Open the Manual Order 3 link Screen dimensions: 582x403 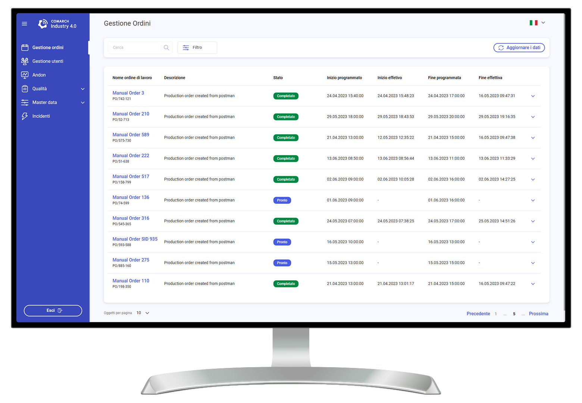point(128,93)
